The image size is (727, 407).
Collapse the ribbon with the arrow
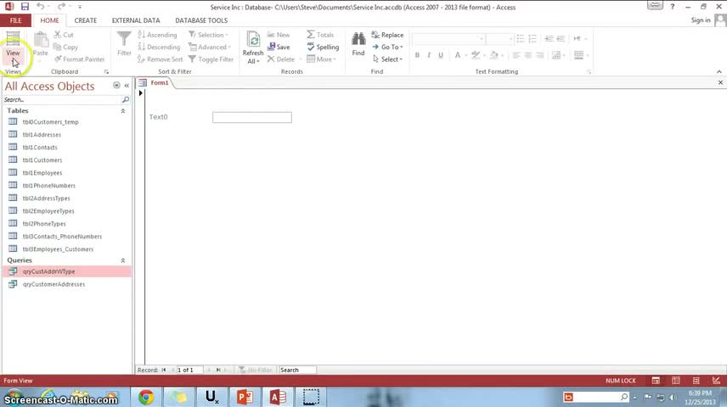pos(719,72)
